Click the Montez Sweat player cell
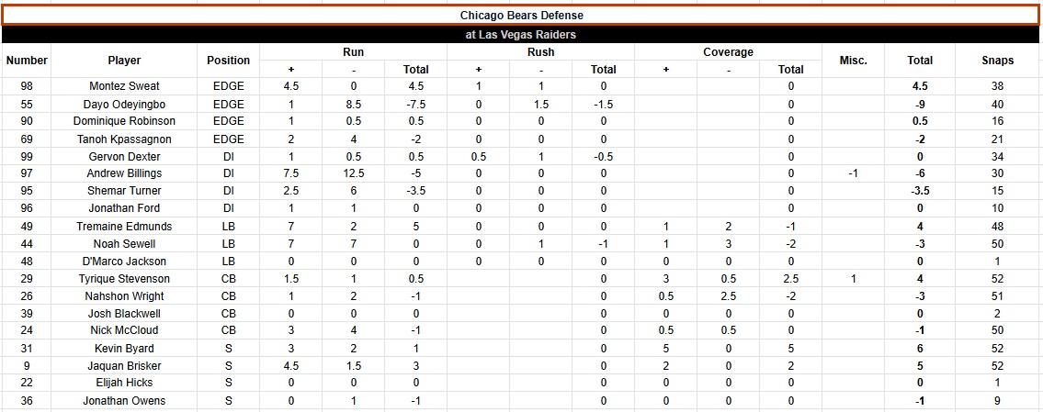This screenshot has width=1043, height=412. [124, 86]
